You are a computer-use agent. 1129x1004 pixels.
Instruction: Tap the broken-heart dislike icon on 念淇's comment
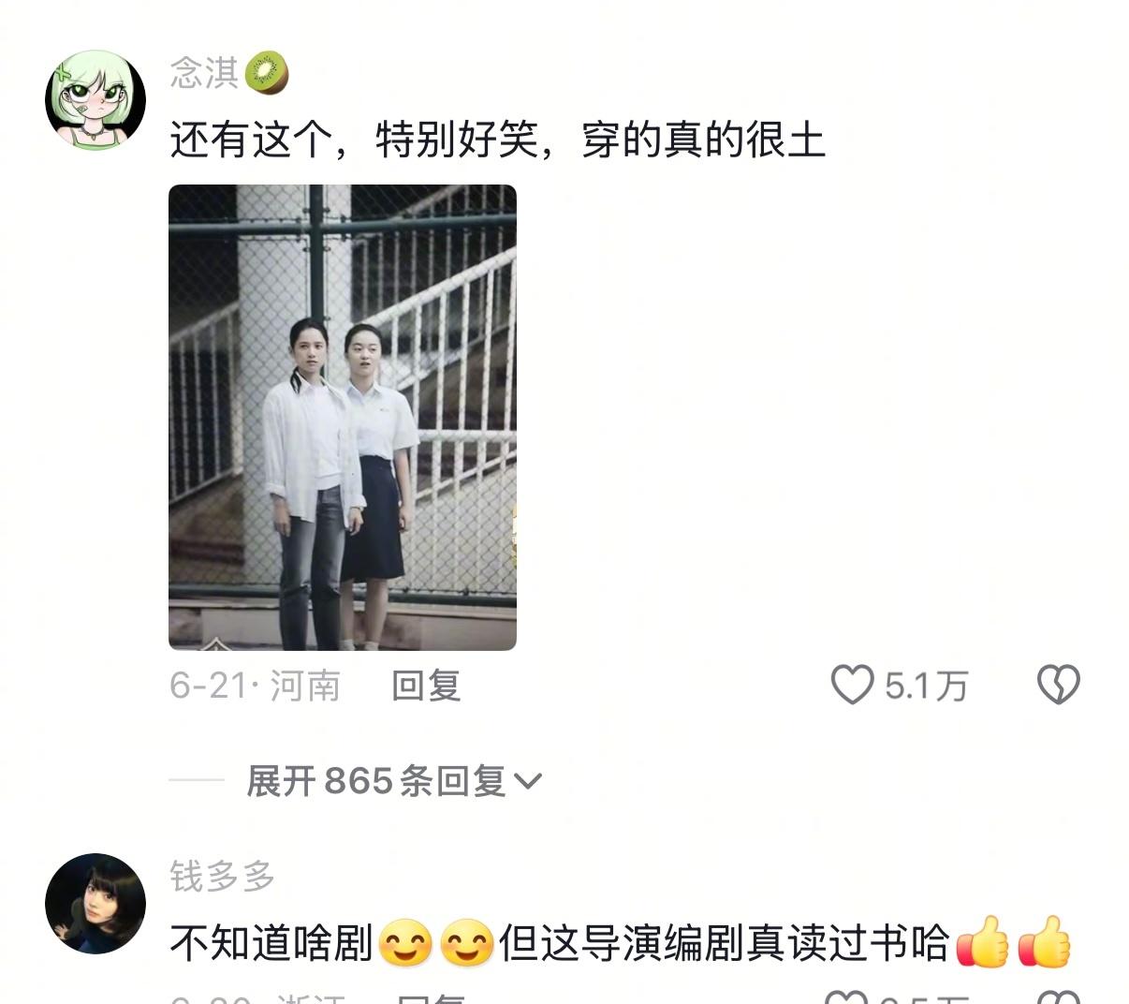pos(1059,685)
